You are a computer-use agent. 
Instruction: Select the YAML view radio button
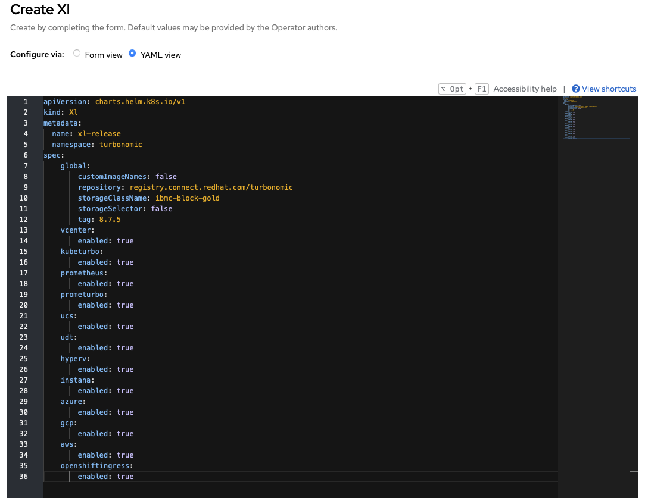tap(132, 54)
